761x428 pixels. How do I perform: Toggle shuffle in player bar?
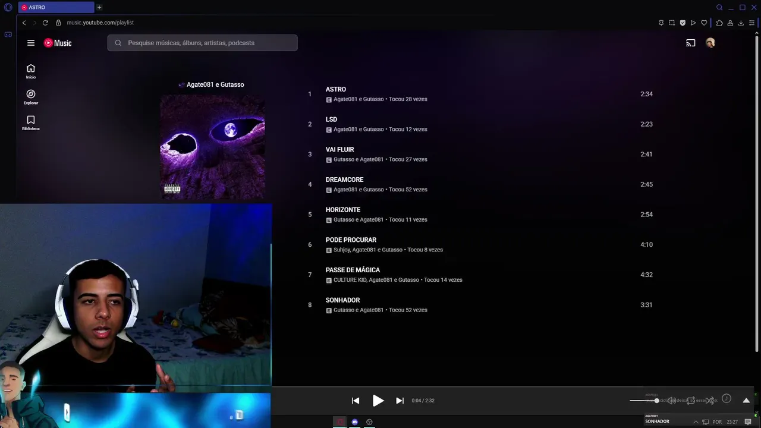[710, 401]
